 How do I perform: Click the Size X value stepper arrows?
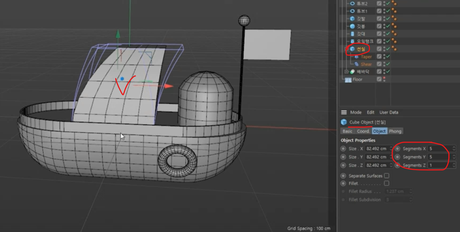391,149
